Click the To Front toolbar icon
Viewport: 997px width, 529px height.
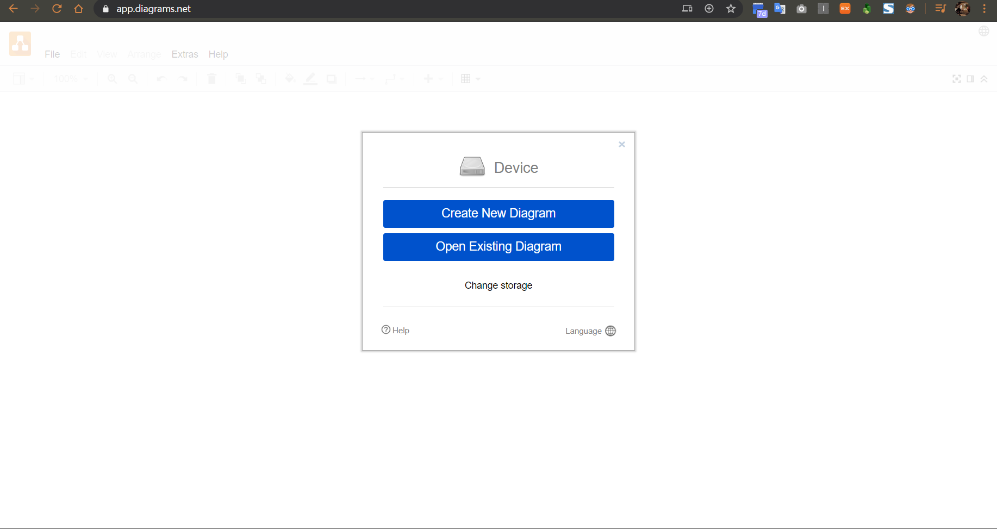[x=240, y=79]
